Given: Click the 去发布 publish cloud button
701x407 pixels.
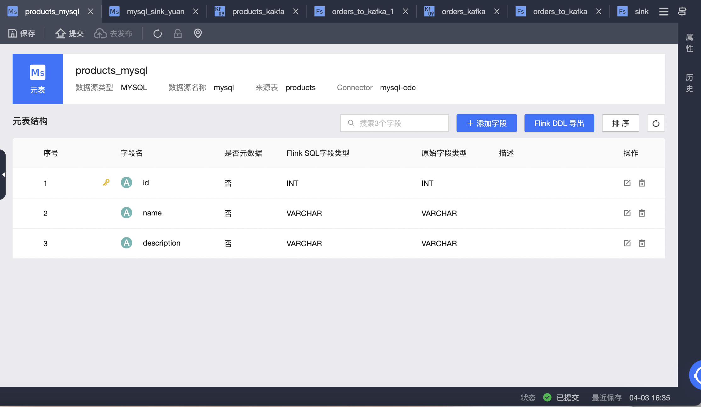Looking at the screenshot, I should (x=113, y=33).
